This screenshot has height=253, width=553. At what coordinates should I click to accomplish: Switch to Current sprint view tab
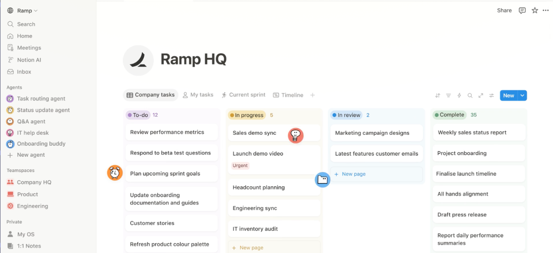pos(243,95)
